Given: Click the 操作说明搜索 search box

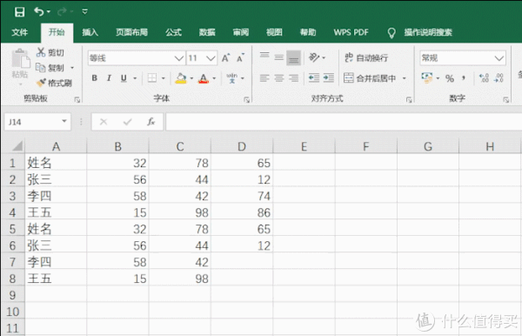Looking at the screenshot, I should [x=428, y=32].
